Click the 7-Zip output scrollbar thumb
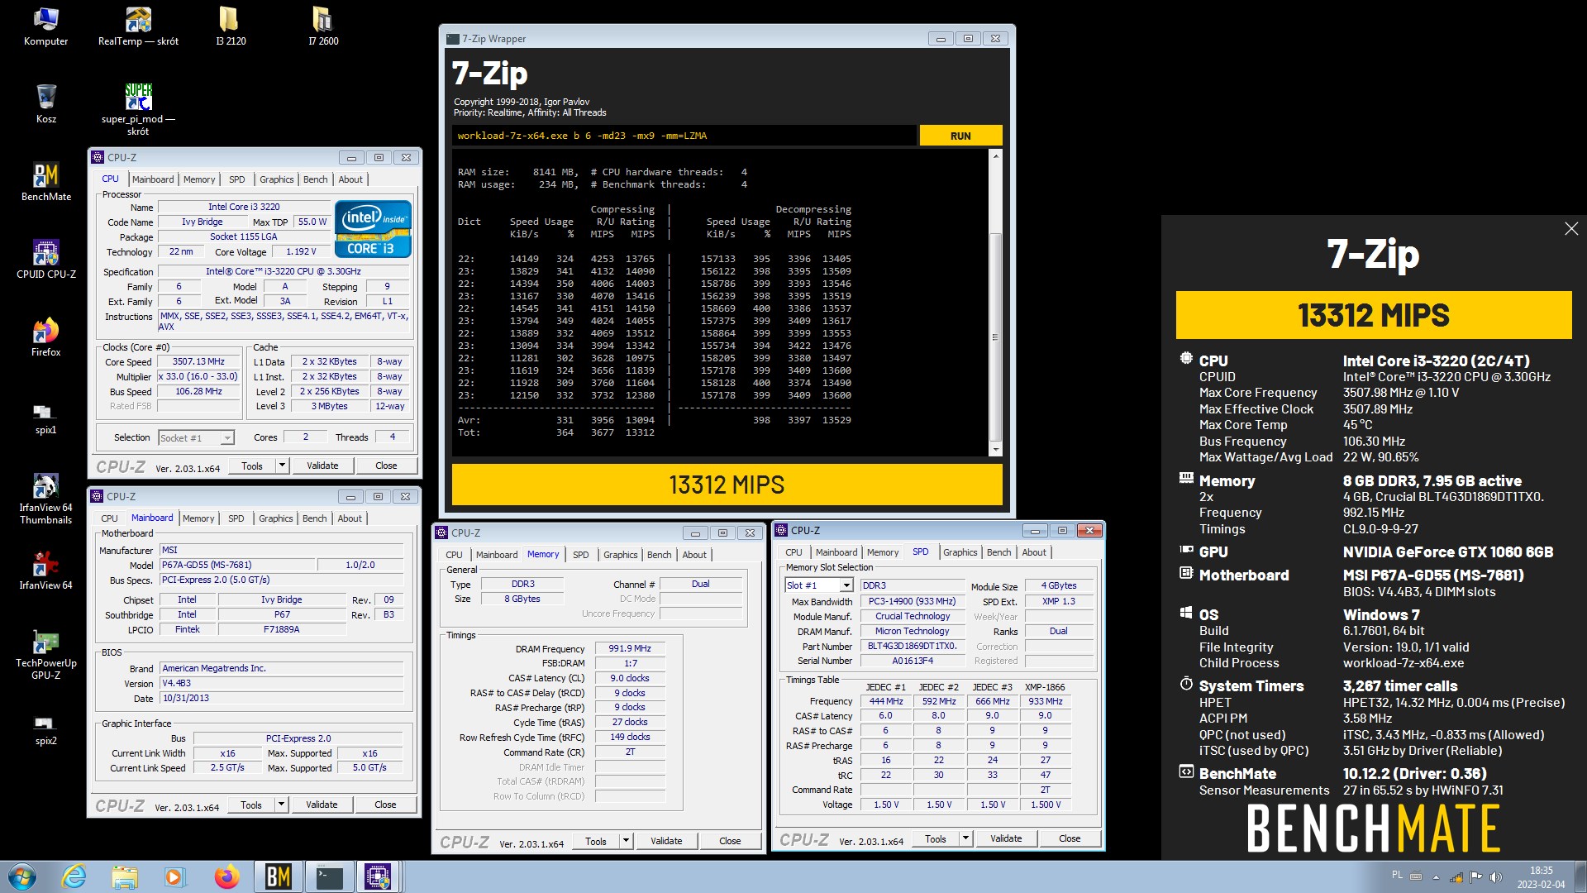1587x893 pixels. [995, 337]
